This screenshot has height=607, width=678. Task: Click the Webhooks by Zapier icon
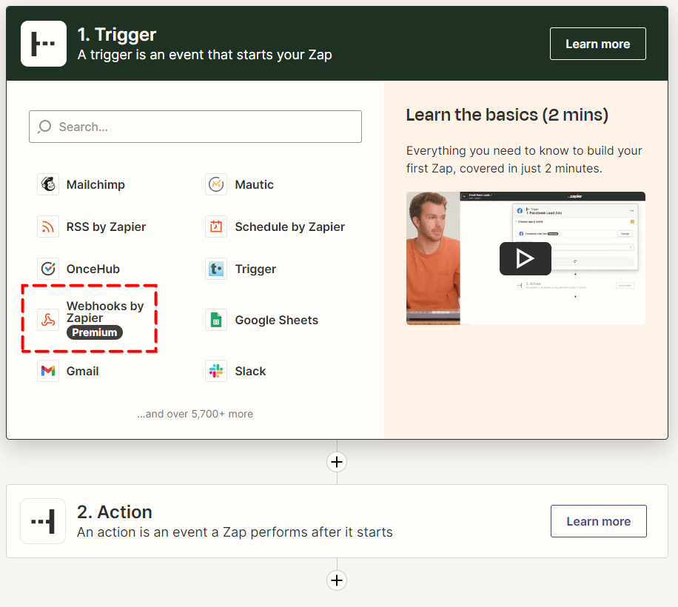(x=48, y=320)
